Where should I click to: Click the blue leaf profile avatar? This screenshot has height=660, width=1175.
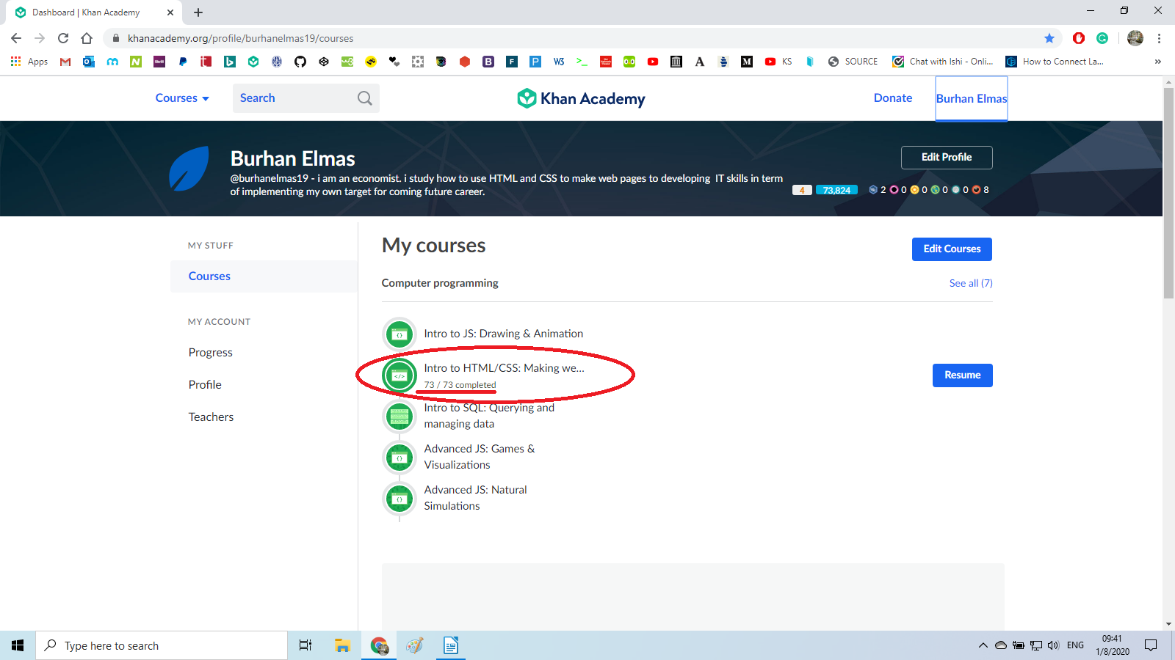point(189,169)
